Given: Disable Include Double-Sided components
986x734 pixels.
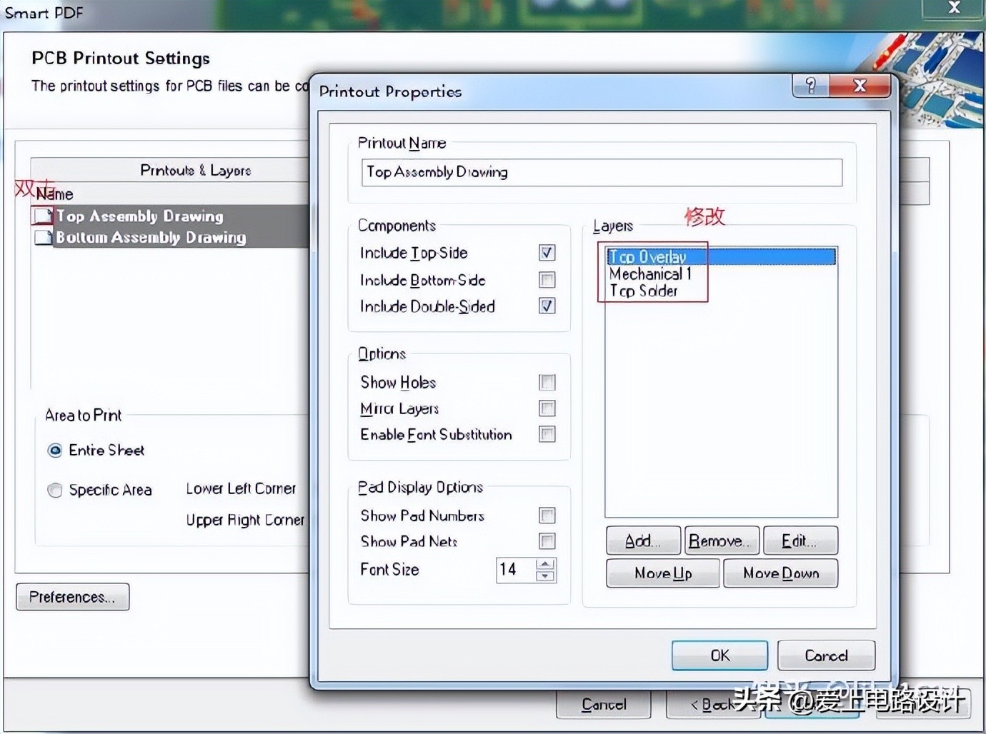Looking at the screenshot, I should (547, 306).
